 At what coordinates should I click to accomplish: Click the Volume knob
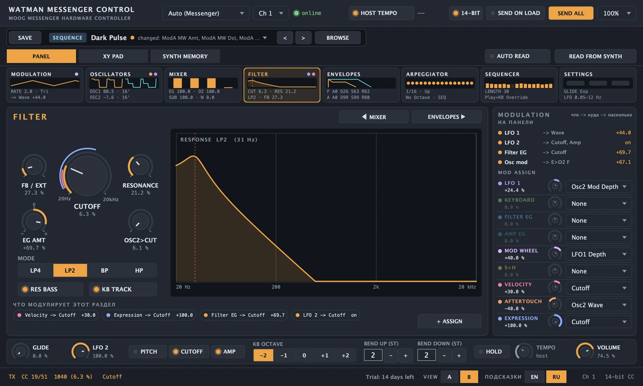point(585,351)
